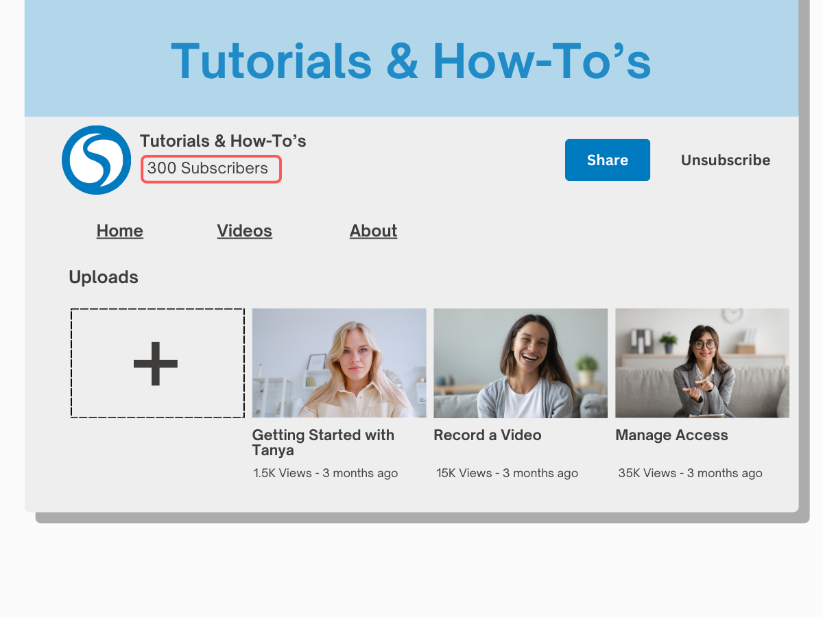Click the 1.5K Views - 3 months ago text
Image resolution: width=823 pixels, height=617 pixels.
coord(326,473)
